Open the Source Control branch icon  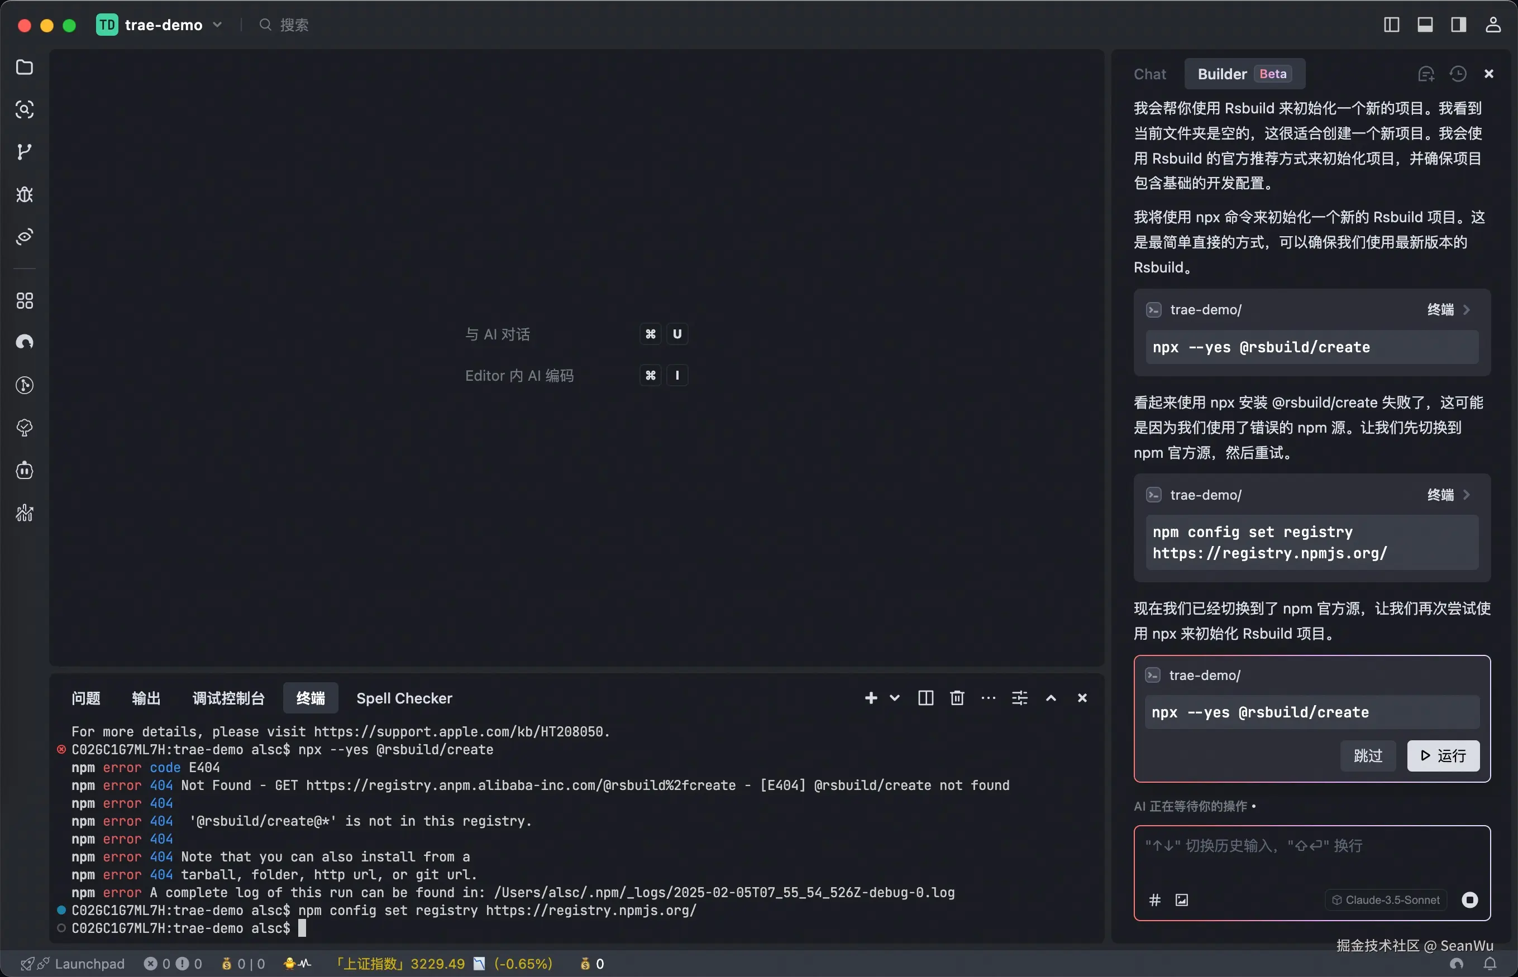coord(24,152)
